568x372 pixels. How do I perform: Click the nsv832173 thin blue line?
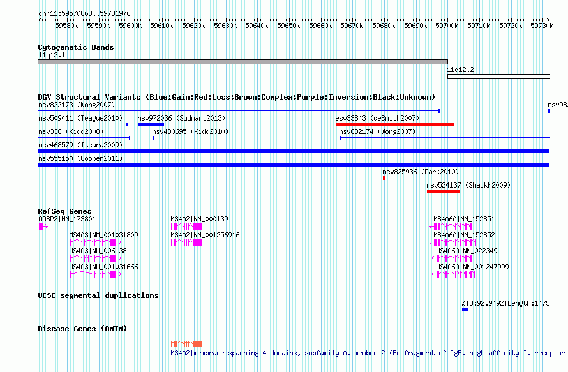point(239,111)
